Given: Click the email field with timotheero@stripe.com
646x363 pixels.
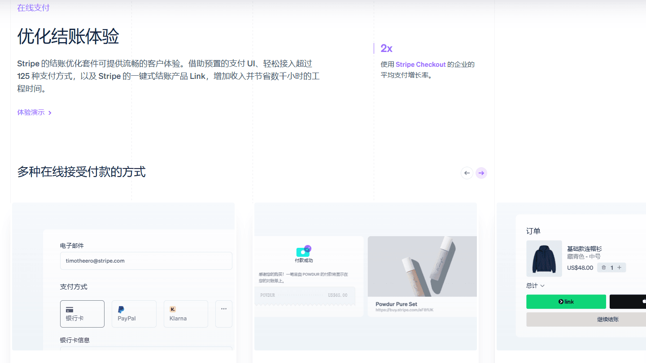Looking at the screenshot, I should point(146,261).
